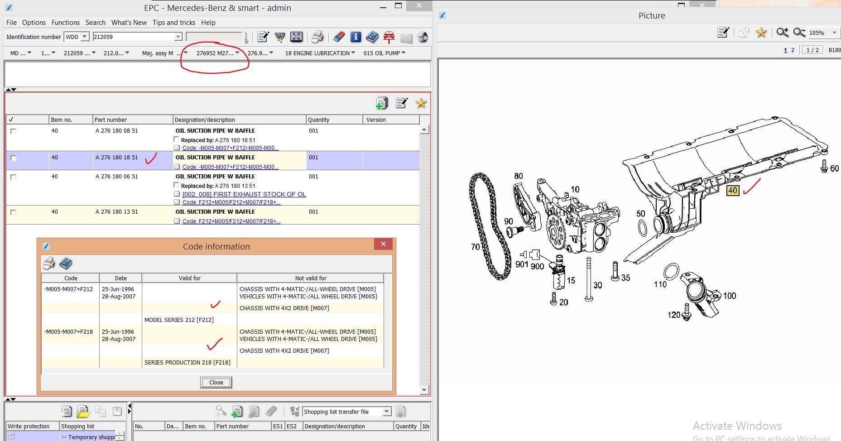Image resolution: width=841 pixels, height=441 pixels.
Task: Click the yellow star favorites icon in parts list
Action: (421, 103)
